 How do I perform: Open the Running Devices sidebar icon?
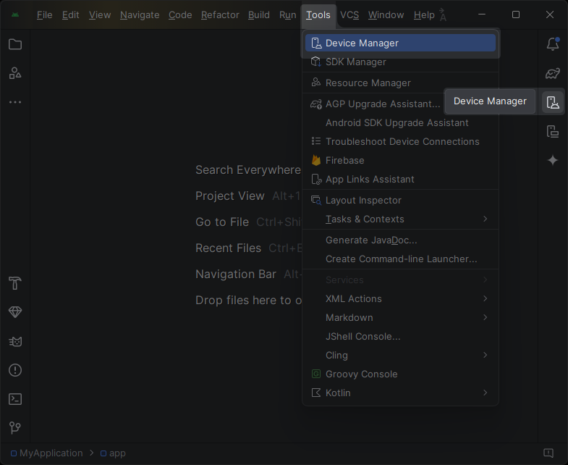pyautogui.click(x=553, y=131)
